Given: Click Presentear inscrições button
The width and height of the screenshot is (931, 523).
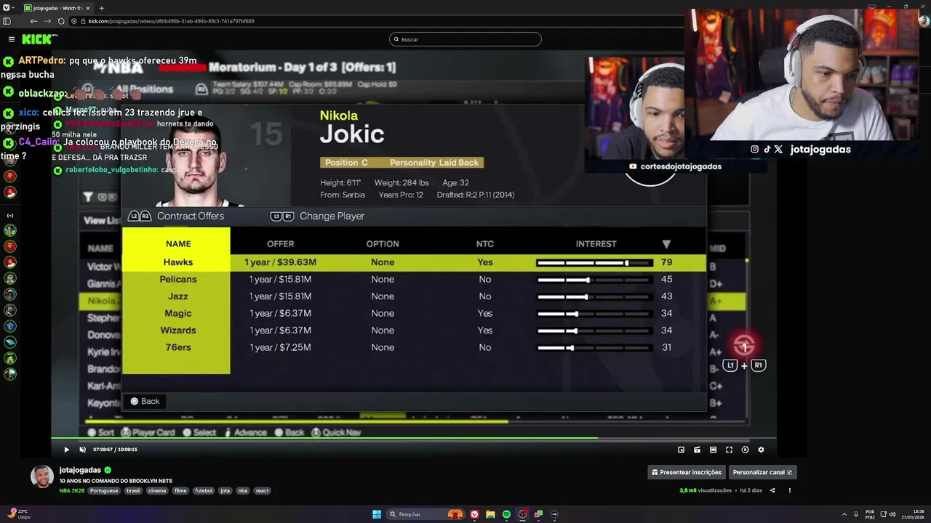Looking at the screenshot, I should 687,472.
